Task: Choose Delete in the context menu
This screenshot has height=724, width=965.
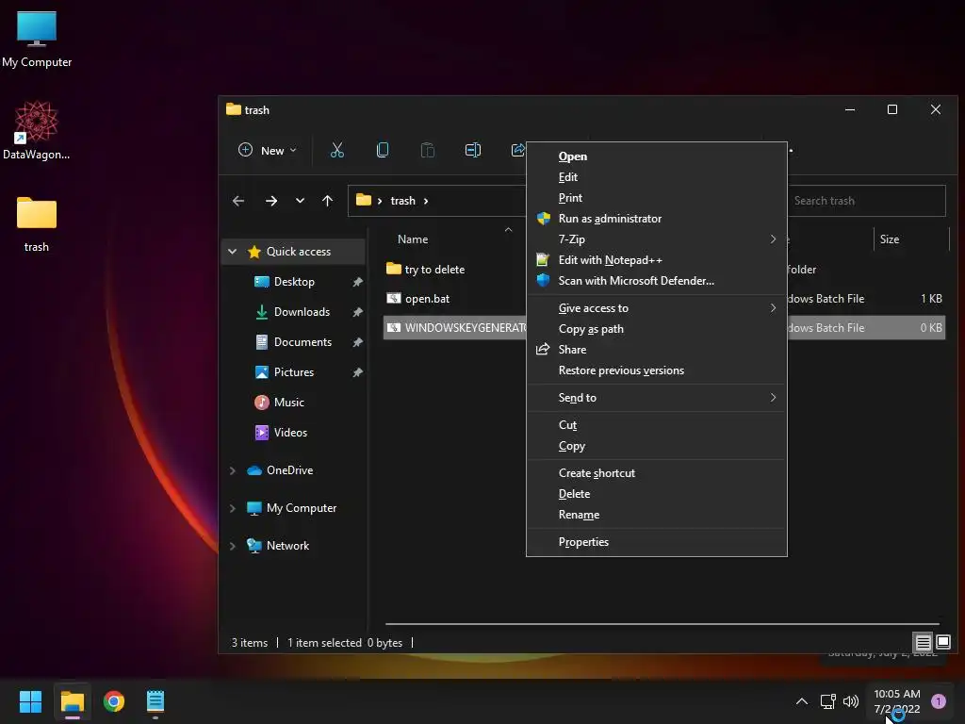Action: pyautogui.click(x=657, y=494)
